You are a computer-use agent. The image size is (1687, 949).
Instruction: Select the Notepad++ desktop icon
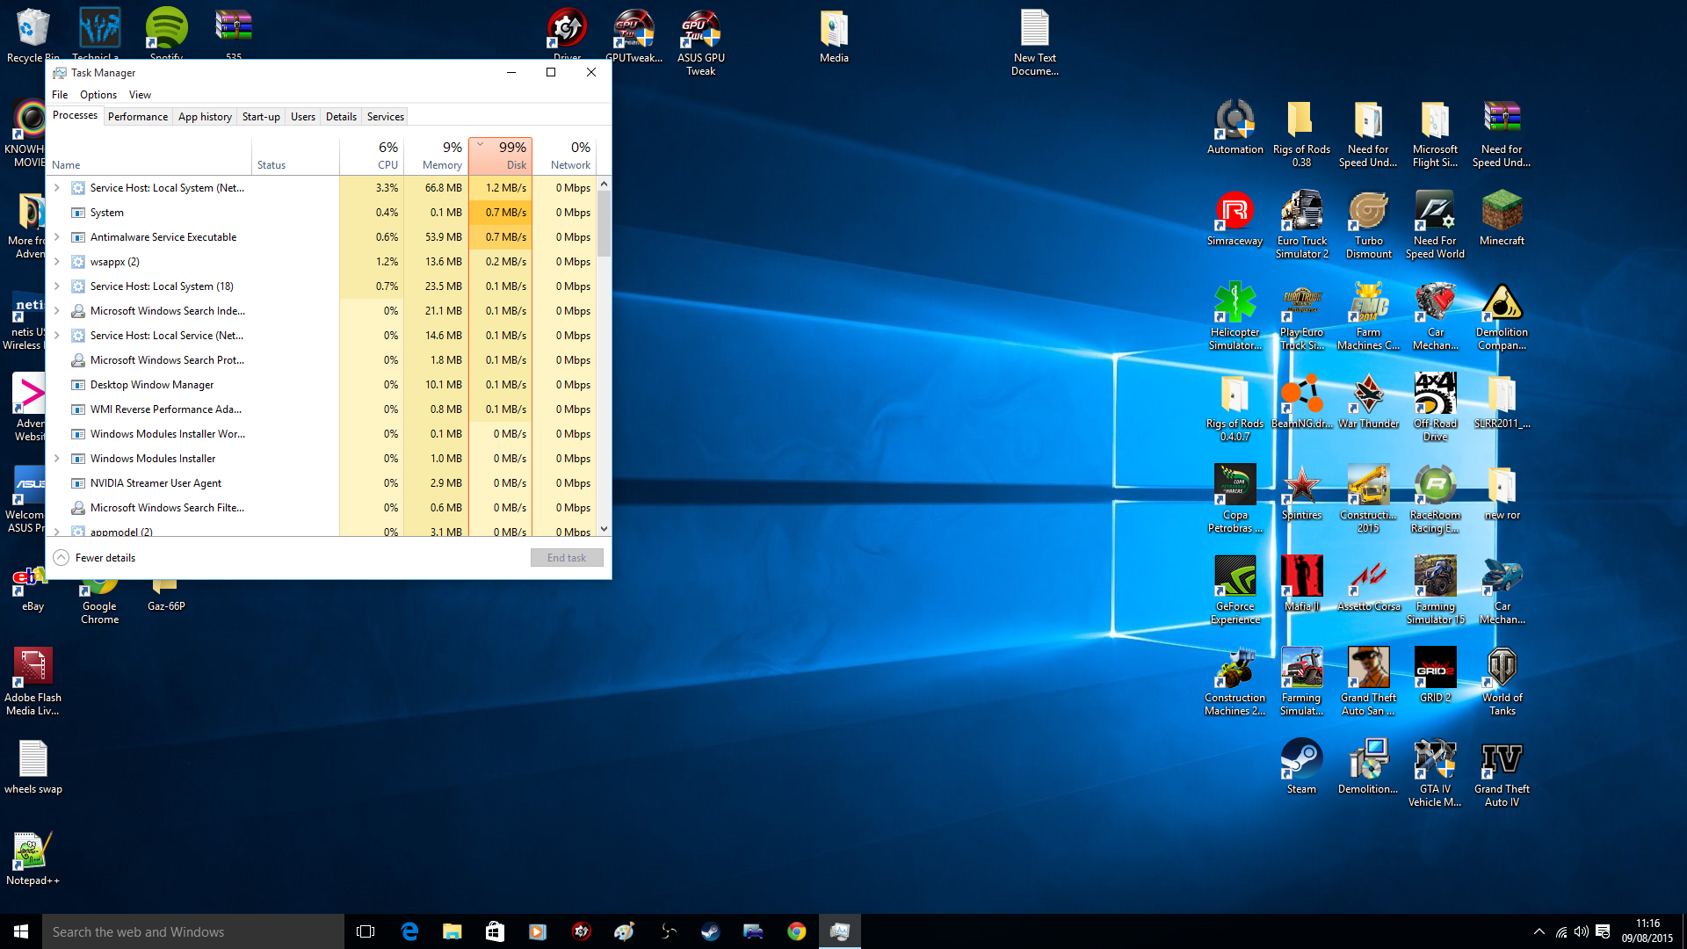point(33,858)
